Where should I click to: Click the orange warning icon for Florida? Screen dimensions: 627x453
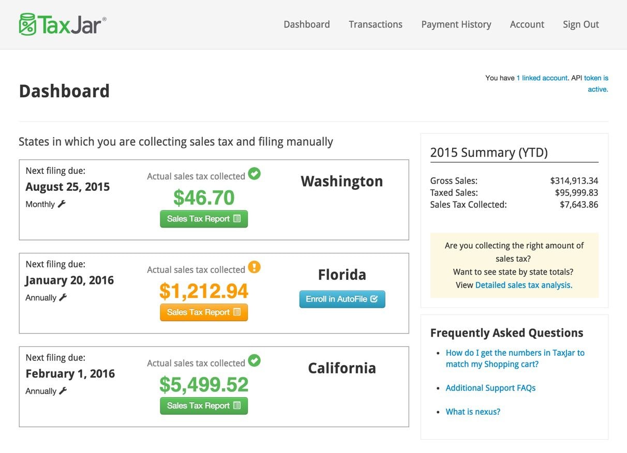click(x=254, y=268)
